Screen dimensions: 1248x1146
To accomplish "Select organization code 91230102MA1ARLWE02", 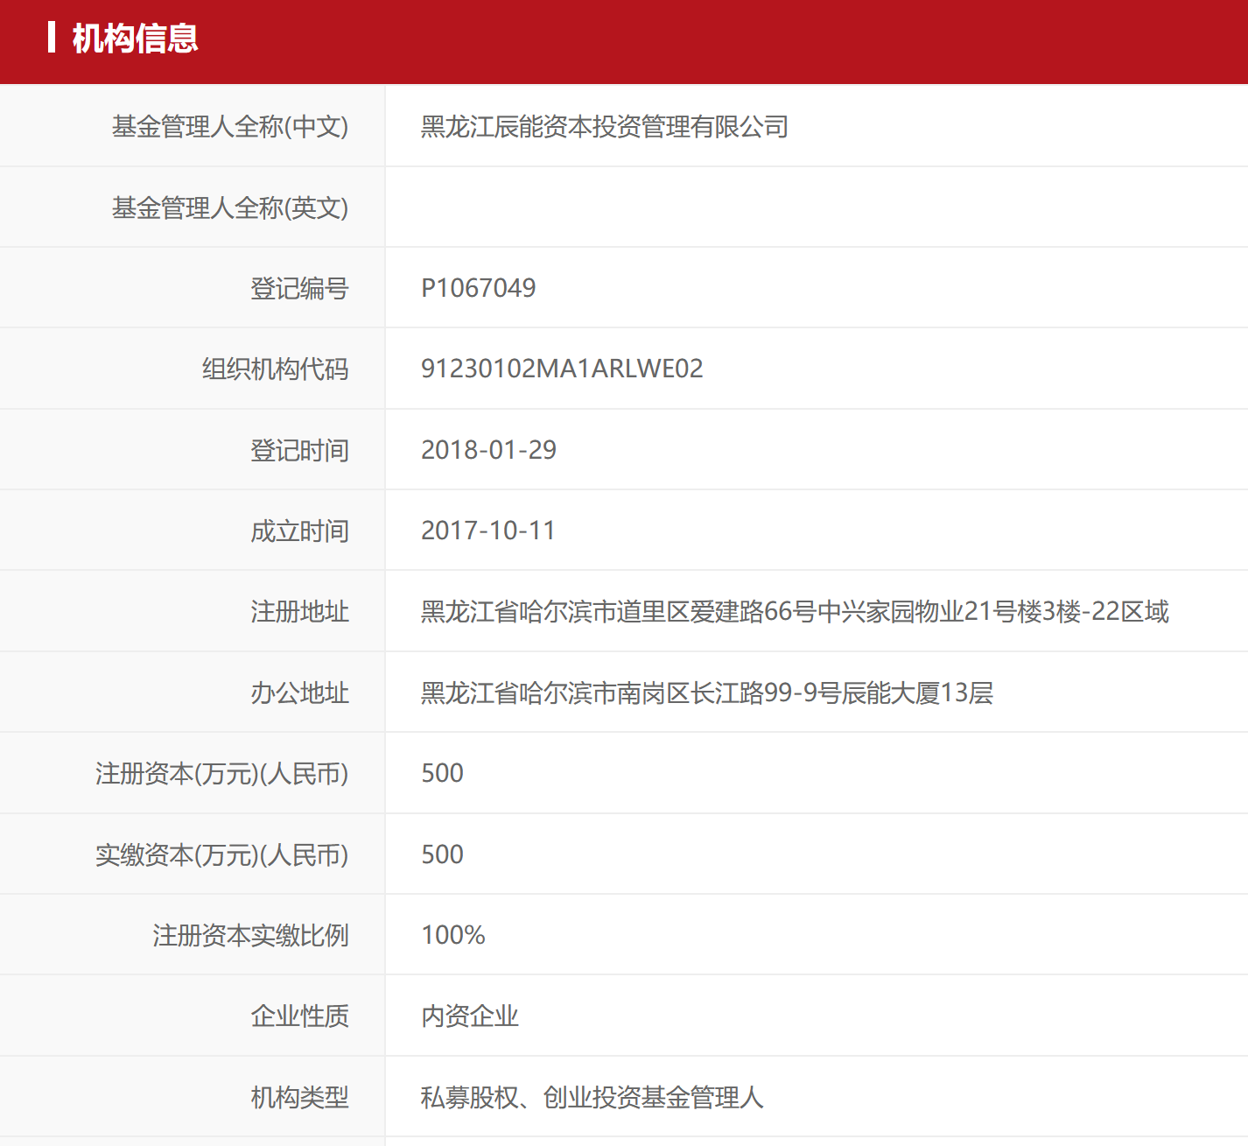I will (x=562, y=369).
